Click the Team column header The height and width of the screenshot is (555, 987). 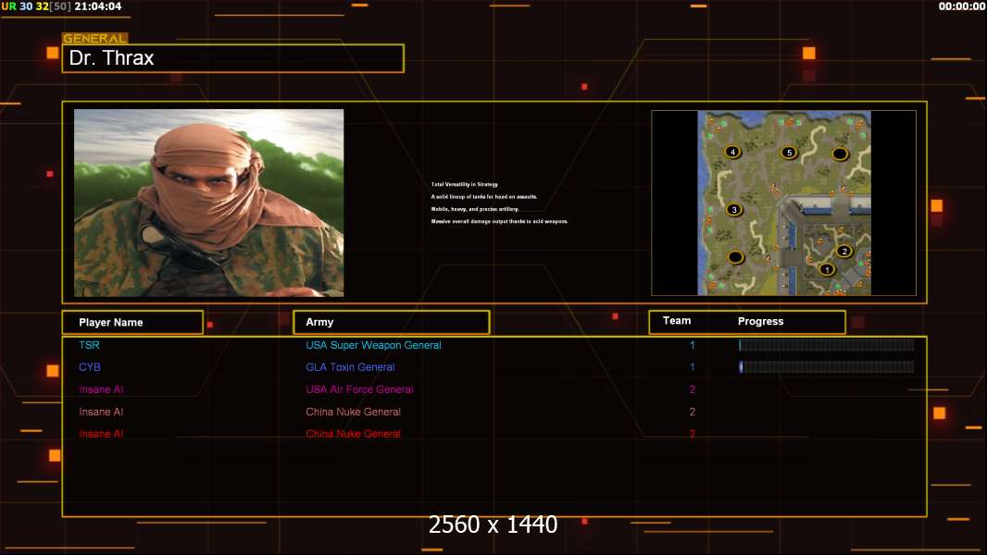(x=677, y=321)
